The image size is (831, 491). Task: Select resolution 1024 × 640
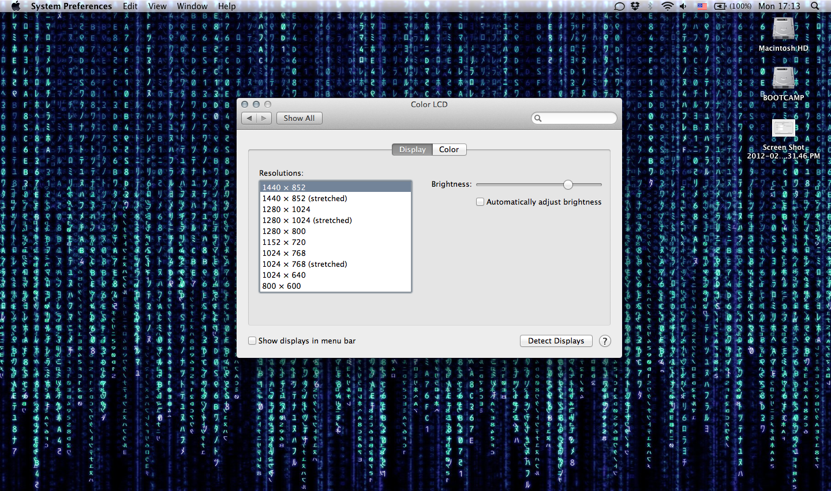pyautogui.click(x=335, y=275)
